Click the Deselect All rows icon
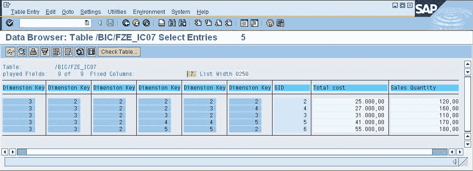The height and width of the screenshot is (171, 473). [x=68, y=51]
